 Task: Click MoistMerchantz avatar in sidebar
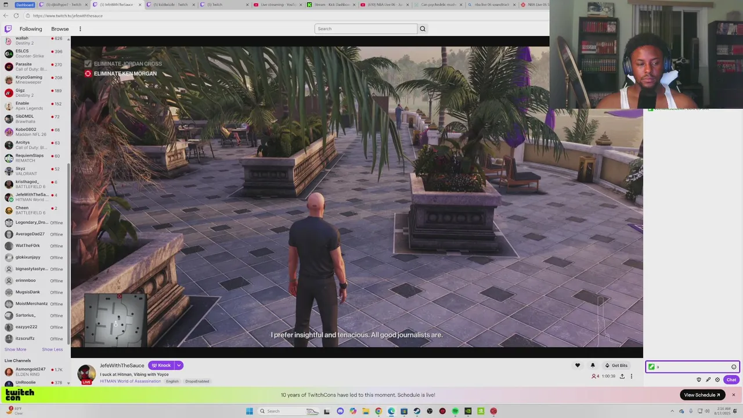(x=9, y=304)
